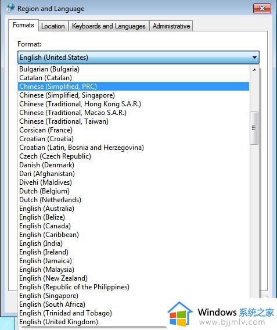Select the Formats tab
The width and height of the screenshot is (277, 330).
(x=23, y=25)
